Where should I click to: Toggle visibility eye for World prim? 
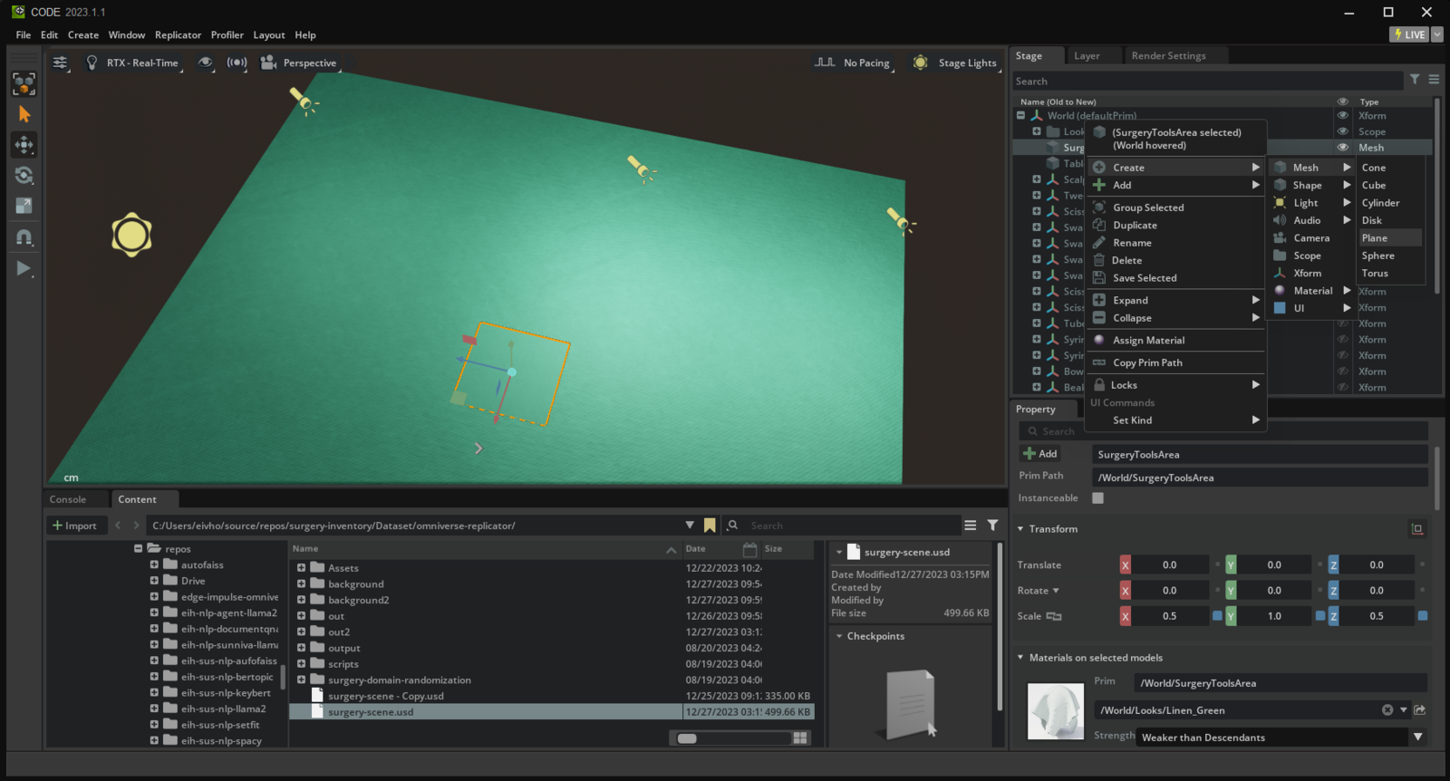coord(1342,116)
